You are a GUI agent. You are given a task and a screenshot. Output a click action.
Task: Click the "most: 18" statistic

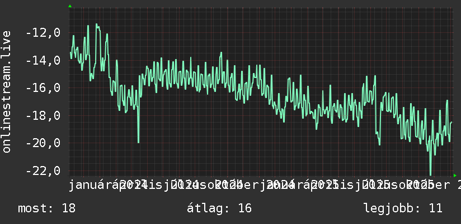[x=47, y=208]
